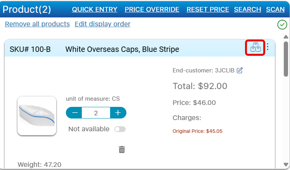Viewport: 290px width, 170px height.
Task: Click the green checkmark status icon
Action: coord(282,25)
